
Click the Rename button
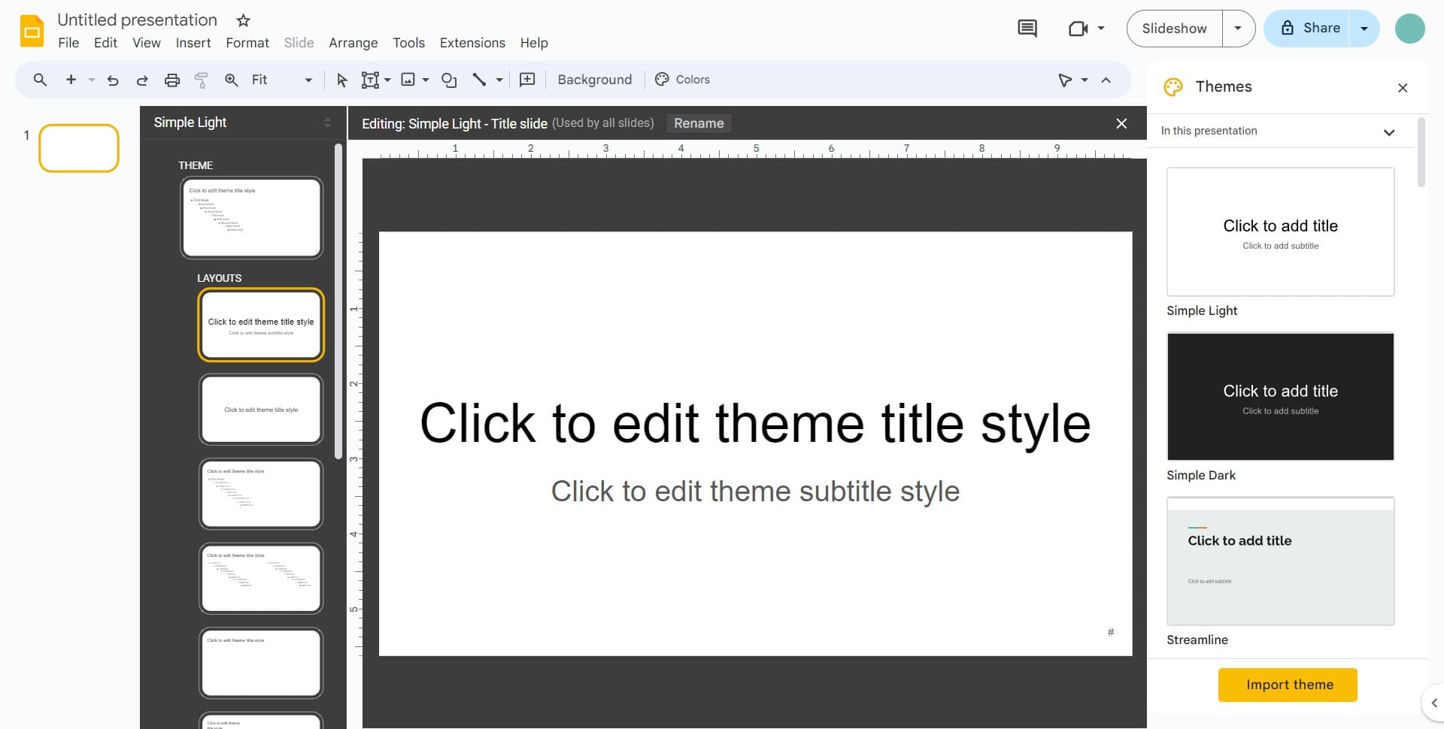699,123
